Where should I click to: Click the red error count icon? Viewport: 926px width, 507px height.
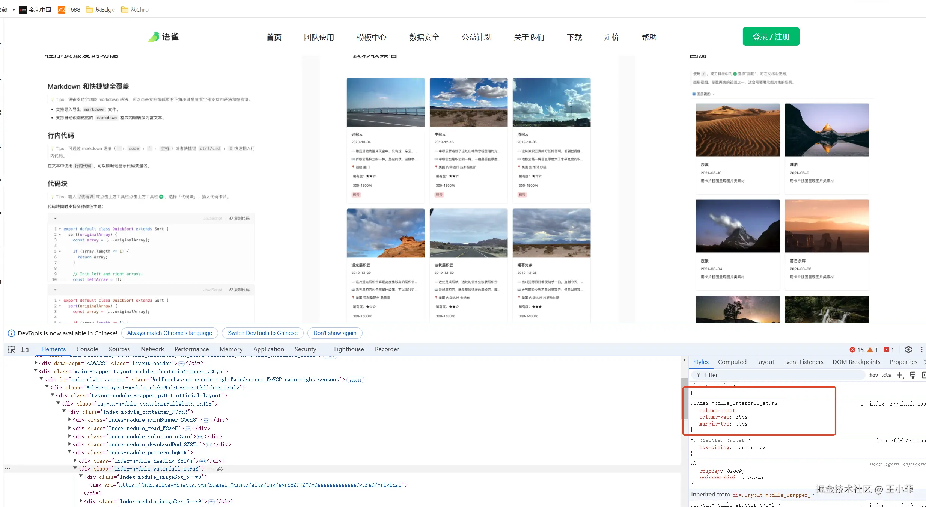click(852, 350)
